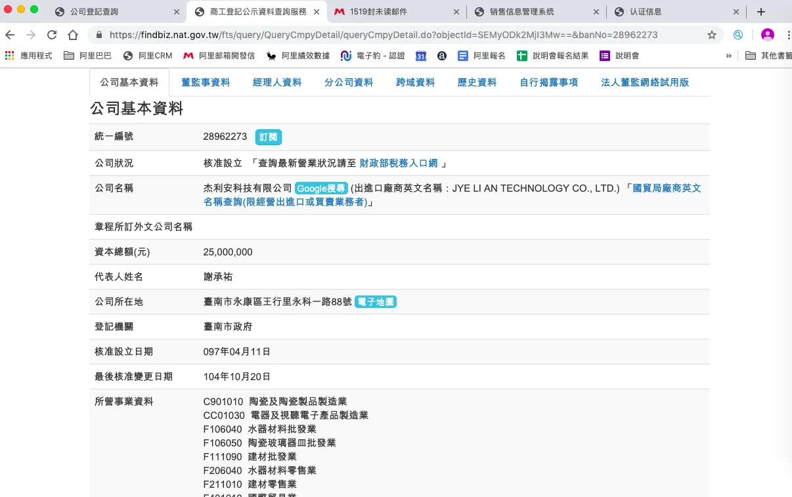This screenshot has width=792, height=497.
Task: Open the 電子地圖 map button
Action: click(x=376, y=302)
